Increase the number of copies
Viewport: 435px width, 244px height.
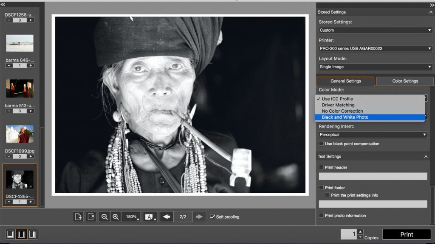pos(360,231)
